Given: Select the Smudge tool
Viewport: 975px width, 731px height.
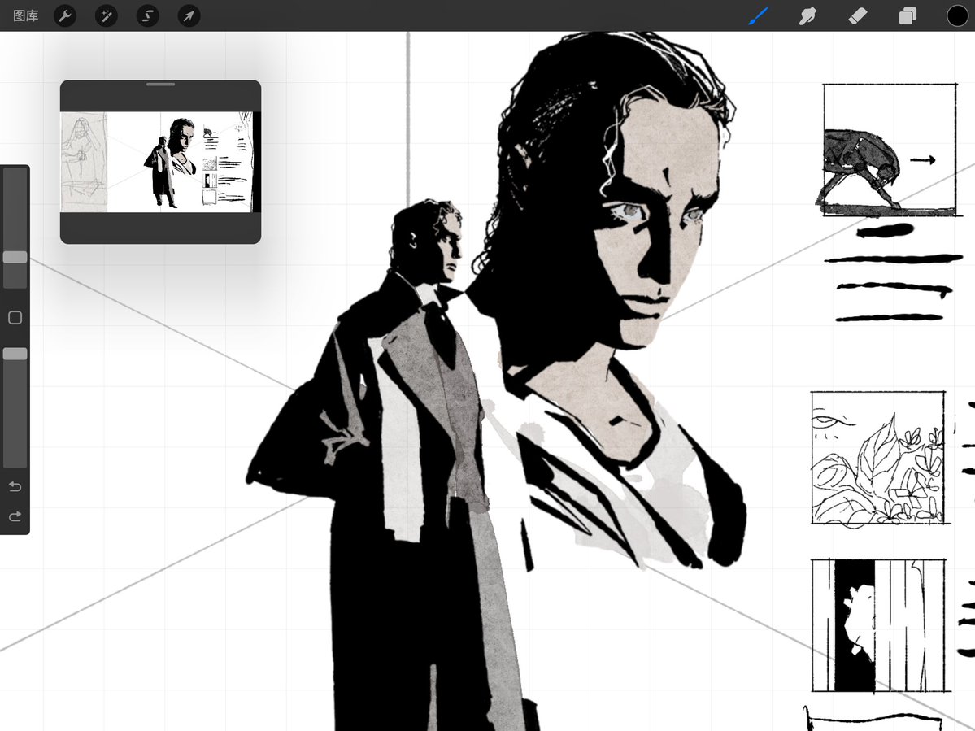Looking at the screenshot, I should [807, 15].
